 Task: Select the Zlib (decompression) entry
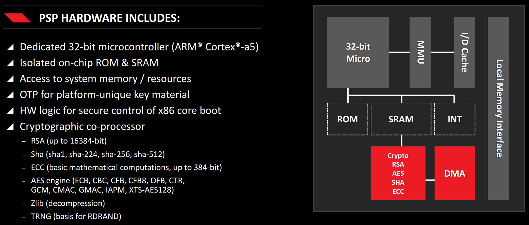[x=68, y=203]
